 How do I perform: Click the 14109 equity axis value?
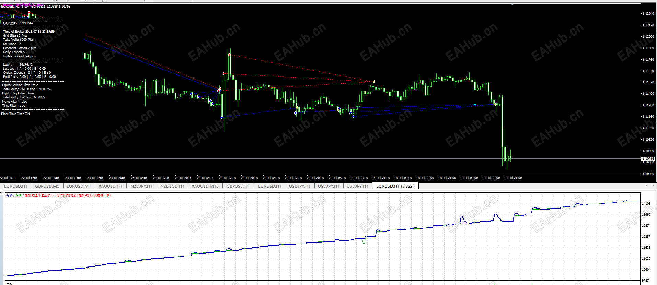(646, 203)
